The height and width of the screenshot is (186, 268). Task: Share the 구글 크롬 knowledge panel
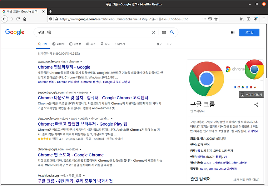[x=256, y=105]
